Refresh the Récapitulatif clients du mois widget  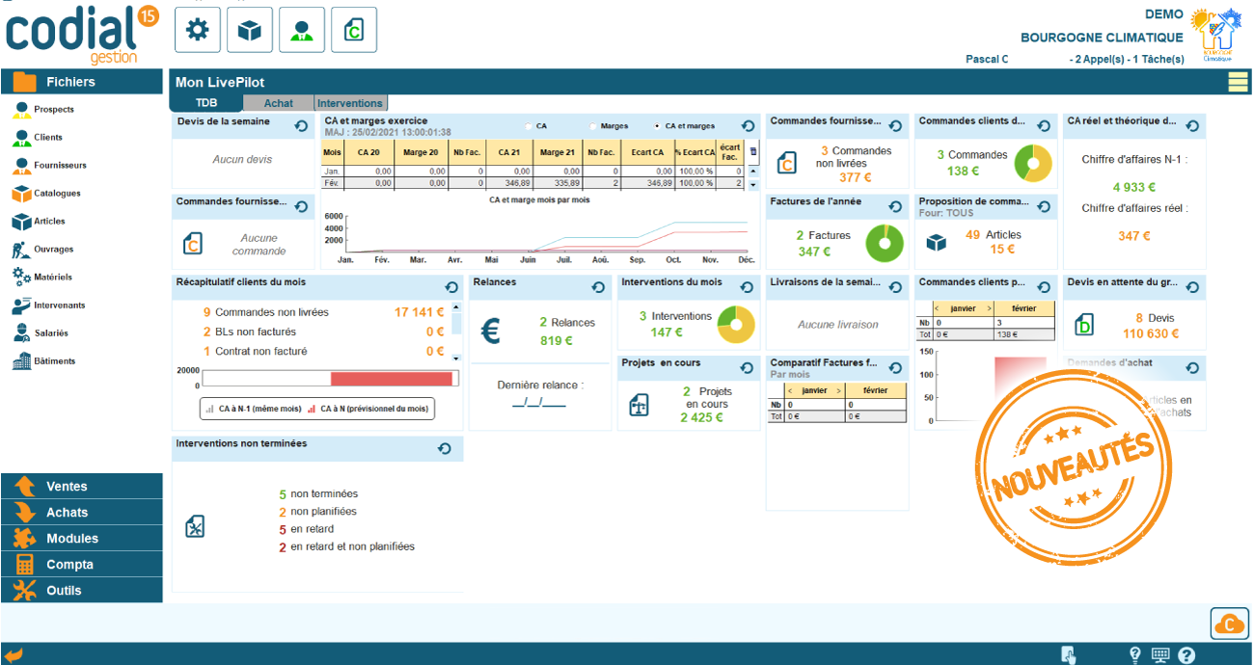pos(450,287)
